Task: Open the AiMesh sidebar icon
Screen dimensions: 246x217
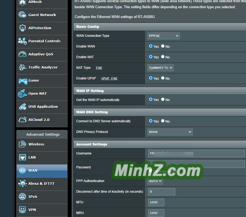Action: click(x=22, y=2)
